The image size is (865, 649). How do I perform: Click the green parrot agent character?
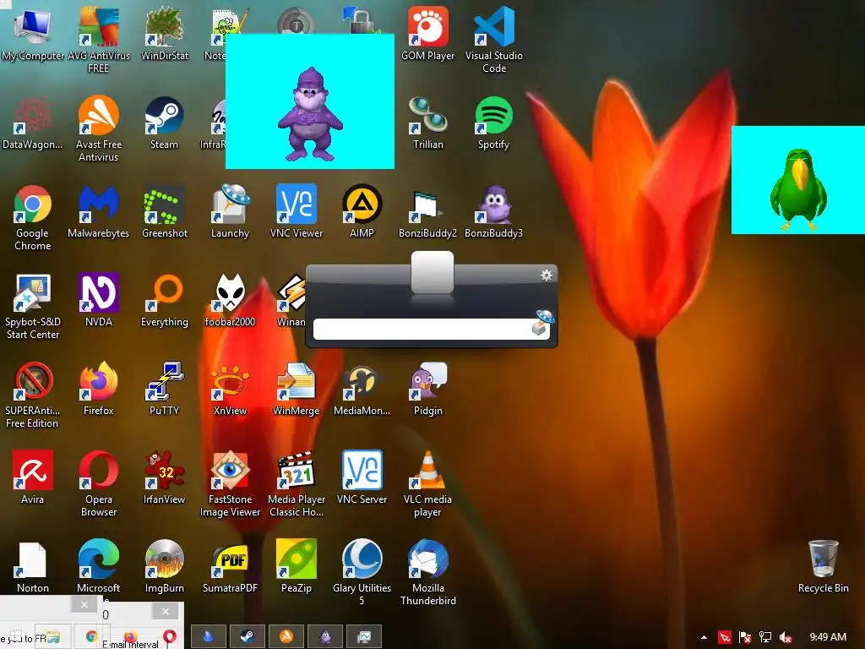pyautogui.click(x=798, y=188)
